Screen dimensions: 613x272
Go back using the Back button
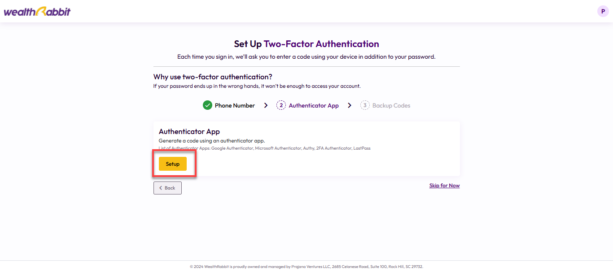coord(167,188)
